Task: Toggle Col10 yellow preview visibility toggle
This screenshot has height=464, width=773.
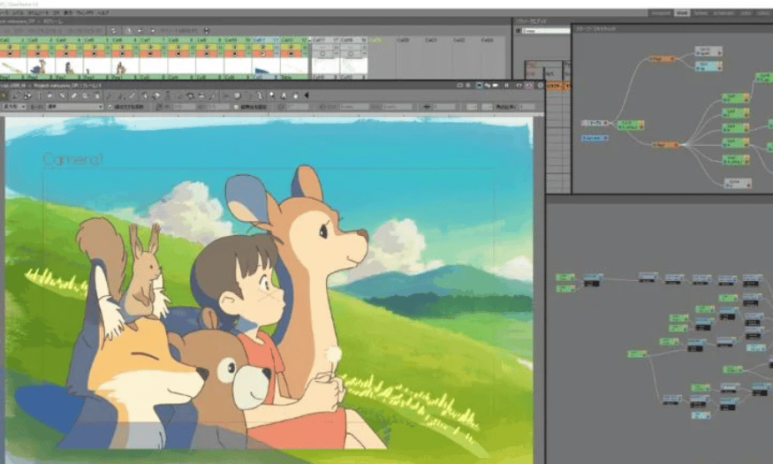Action: click(x=235, y=47)
